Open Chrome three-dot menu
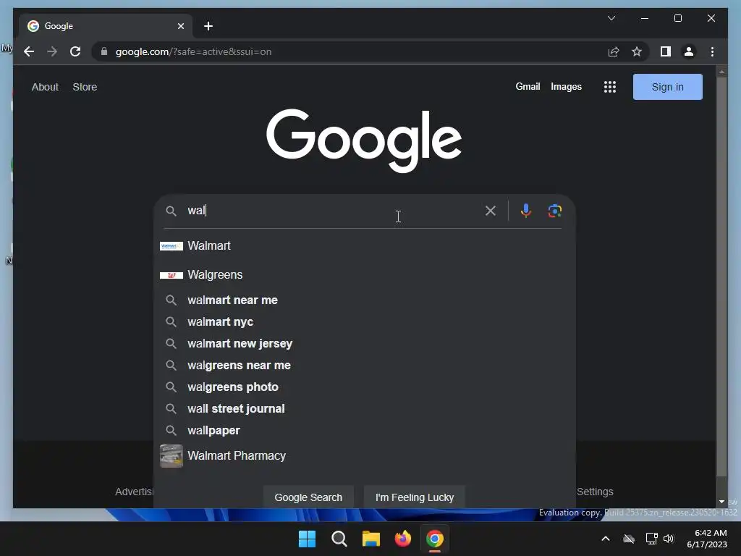 712,51
